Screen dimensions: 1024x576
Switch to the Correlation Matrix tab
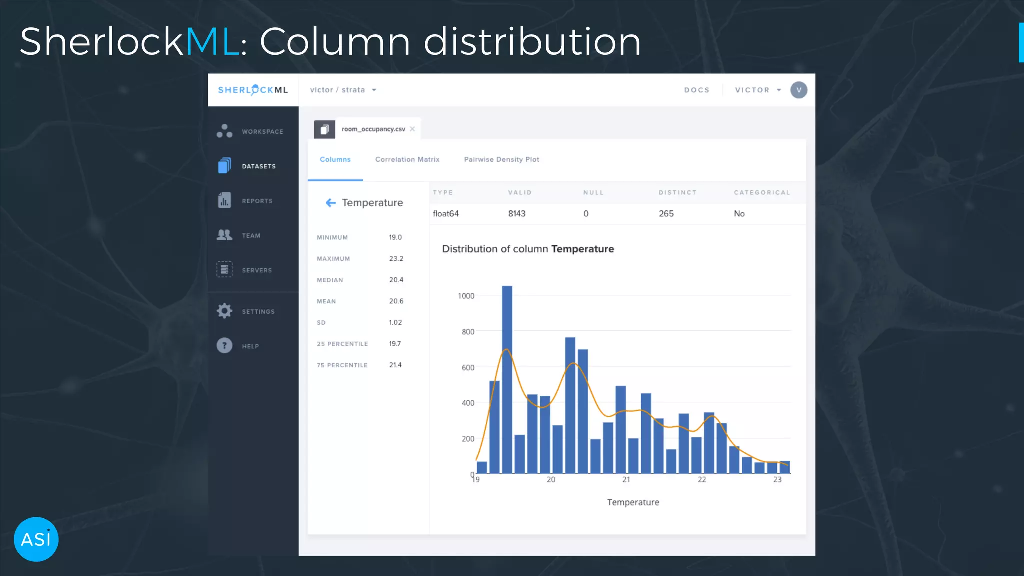pos(407,159)
